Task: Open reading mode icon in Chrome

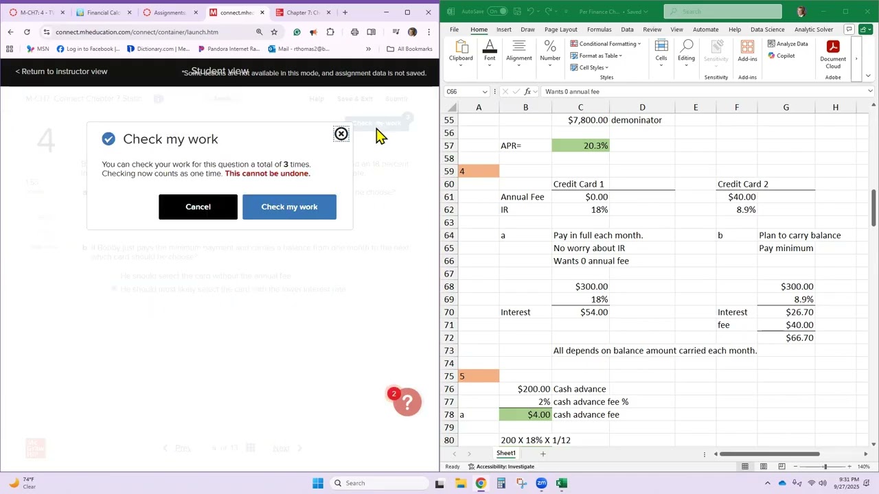Action: [372, 32]
